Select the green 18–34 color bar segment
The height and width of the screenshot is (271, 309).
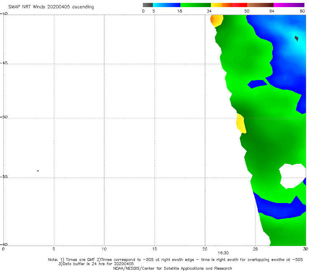point(195,5)
